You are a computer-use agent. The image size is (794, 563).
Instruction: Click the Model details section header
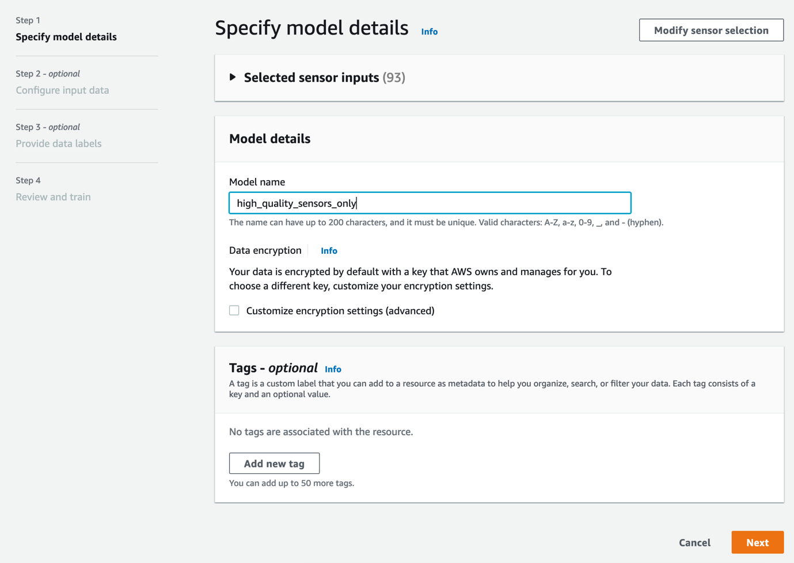269,139
